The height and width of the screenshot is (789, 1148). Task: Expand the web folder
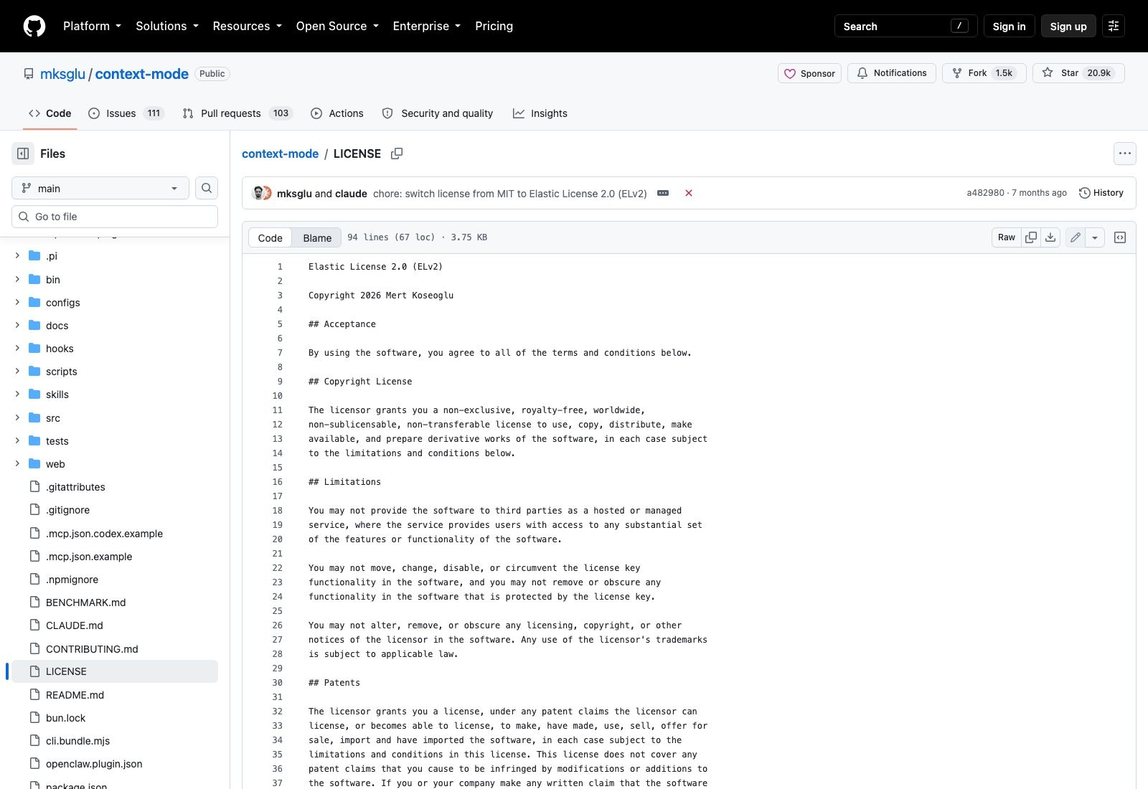(17, 463)
